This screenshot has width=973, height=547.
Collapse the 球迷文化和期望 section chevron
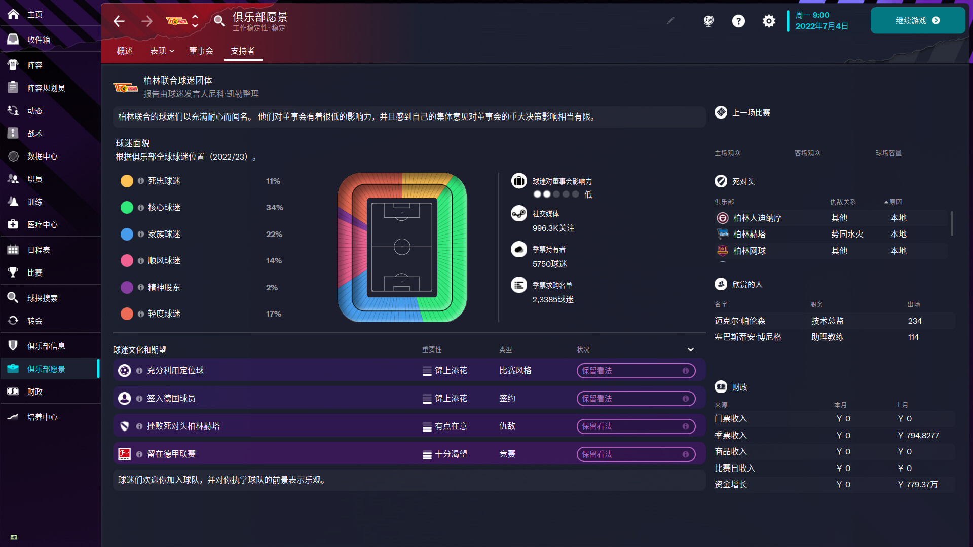(x=690, y=349)
